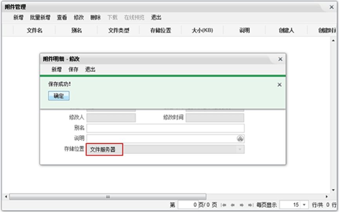Image resolution: width=339 pixels, height=212 pixels.
Task: Click the 修改时间 field
Action: pos(215,118)
